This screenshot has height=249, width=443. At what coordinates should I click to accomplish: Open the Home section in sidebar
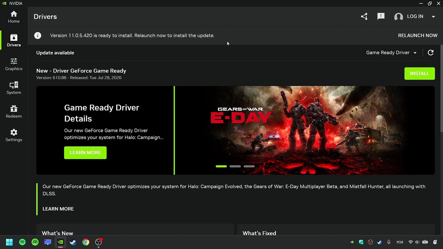click(14, 17)
